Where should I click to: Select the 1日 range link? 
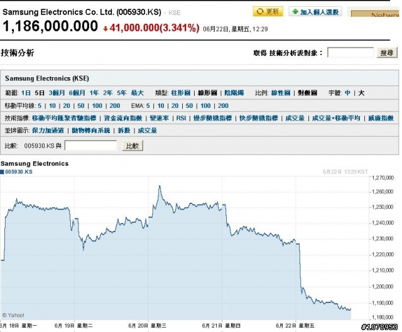[x=26, y=93]
